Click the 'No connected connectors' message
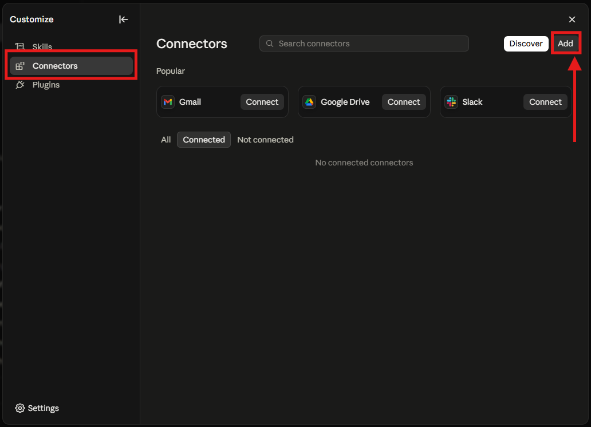 [364, 163]
